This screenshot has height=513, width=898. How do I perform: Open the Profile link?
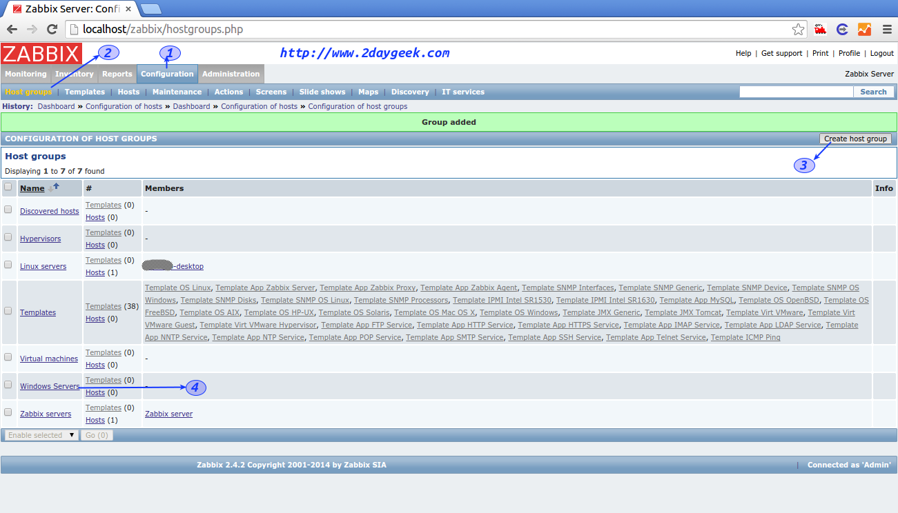pyautogui.click(x=850, y=53)
